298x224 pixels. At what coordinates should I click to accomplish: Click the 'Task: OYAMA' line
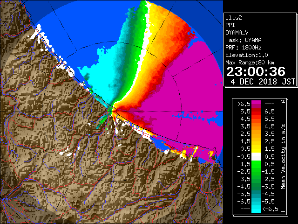244,40
